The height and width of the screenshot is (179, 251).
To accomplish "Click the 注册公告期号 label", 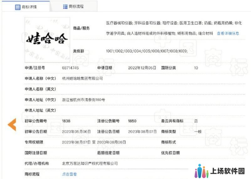I will (108, 121).
